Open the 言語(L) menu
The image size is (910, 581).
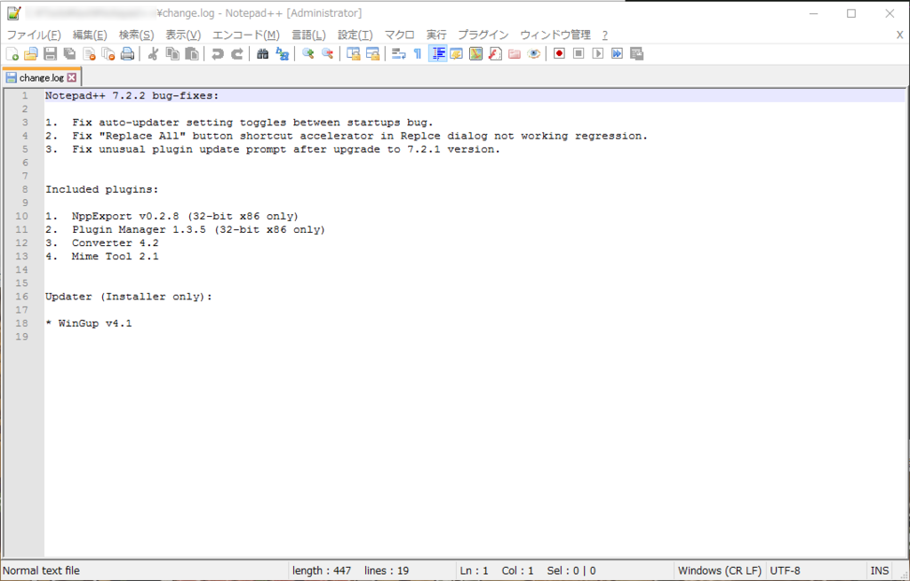(308, 35)
